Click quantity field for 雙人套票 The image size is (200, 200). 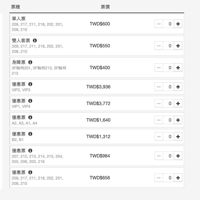click(x=169, y=46)
